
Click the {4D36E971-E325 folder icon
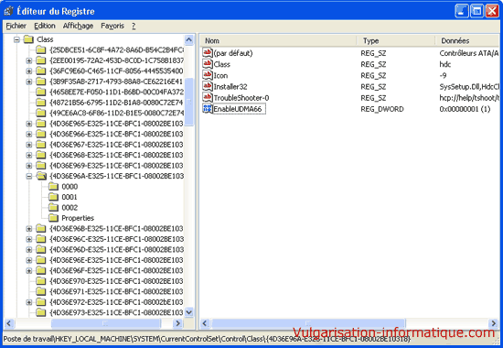click(41, 292)
